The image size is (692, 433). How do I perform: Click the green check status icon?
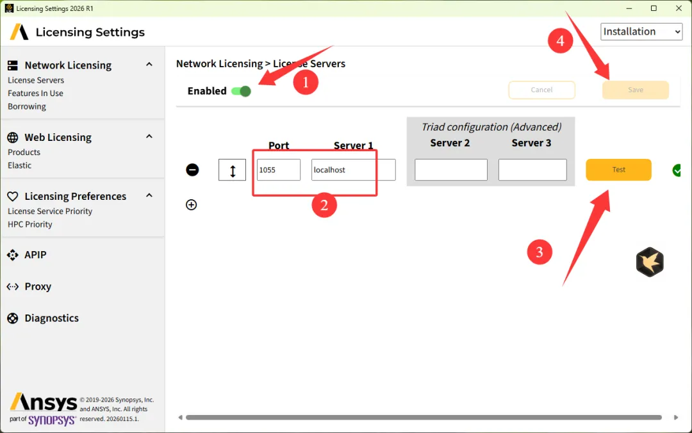(677, 170)
